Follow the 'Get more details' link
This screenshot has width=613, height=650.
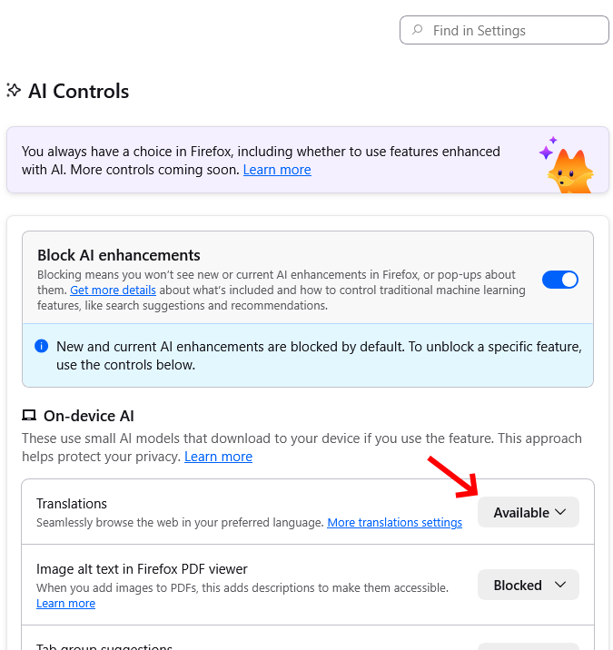click(x=113, y=291)
